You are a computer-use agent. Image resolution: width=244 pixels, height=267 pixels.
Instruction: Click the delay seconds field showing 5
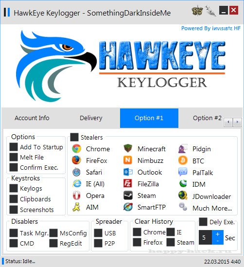(x=206, y=237)
